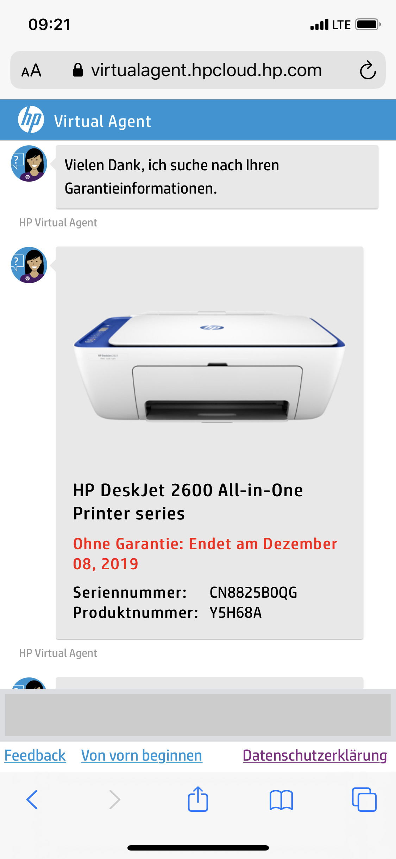Click the HP logo in header
The height and width of the screenshot is (859, 396).
[31, 120]
